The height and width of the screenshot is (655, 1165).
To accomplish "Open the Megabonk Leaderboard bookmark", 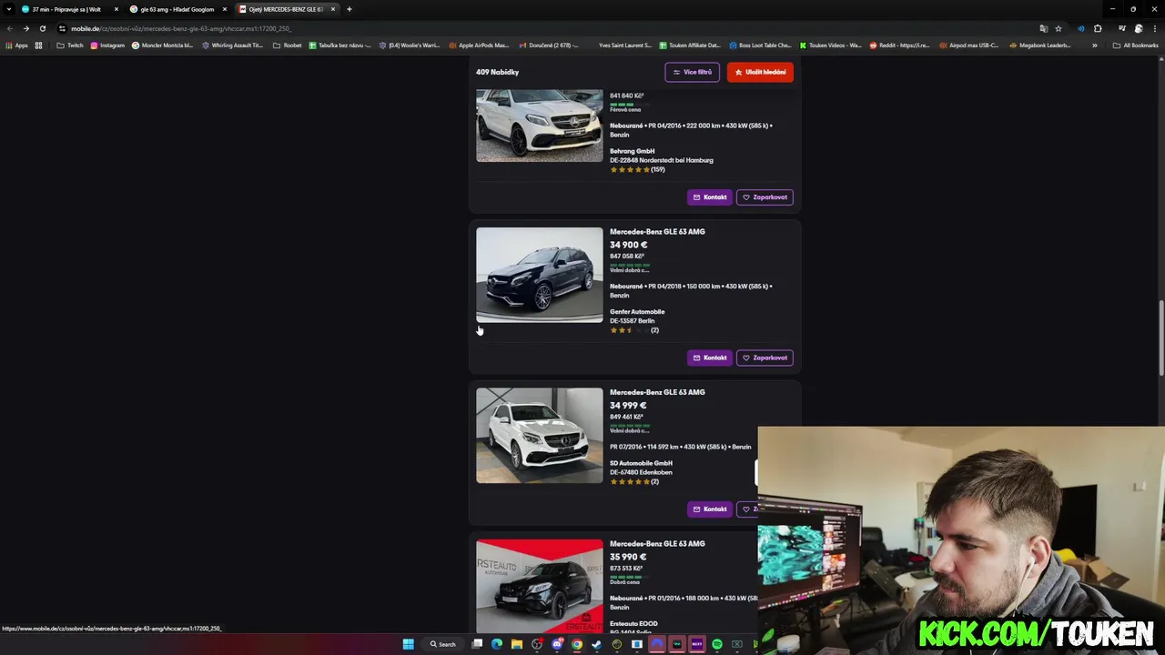I will coord(1039,45).
